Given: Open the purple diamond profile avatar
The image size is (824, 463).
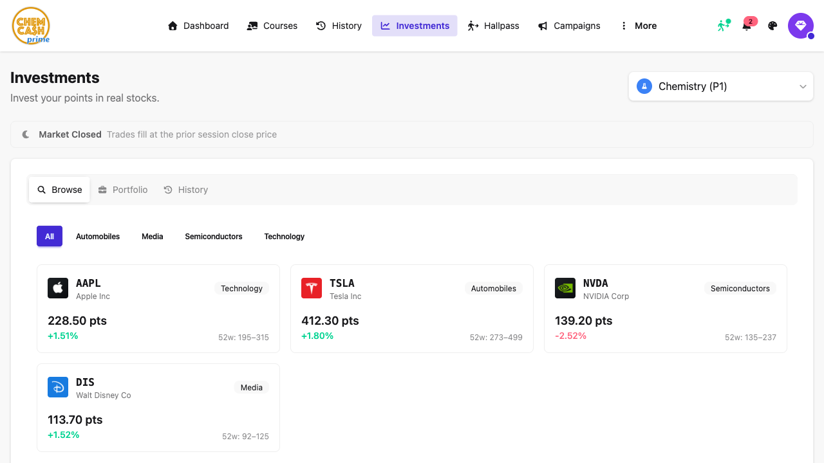Looking at the screenshot, I should tap(801, 26).
